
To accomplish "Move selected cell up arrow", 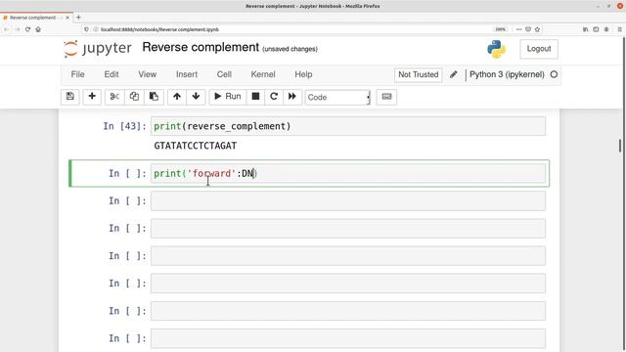I will coord(177,97).
